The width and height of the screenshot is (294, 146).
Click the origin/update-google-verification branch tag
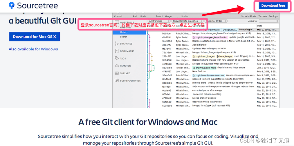pos(210,37)
